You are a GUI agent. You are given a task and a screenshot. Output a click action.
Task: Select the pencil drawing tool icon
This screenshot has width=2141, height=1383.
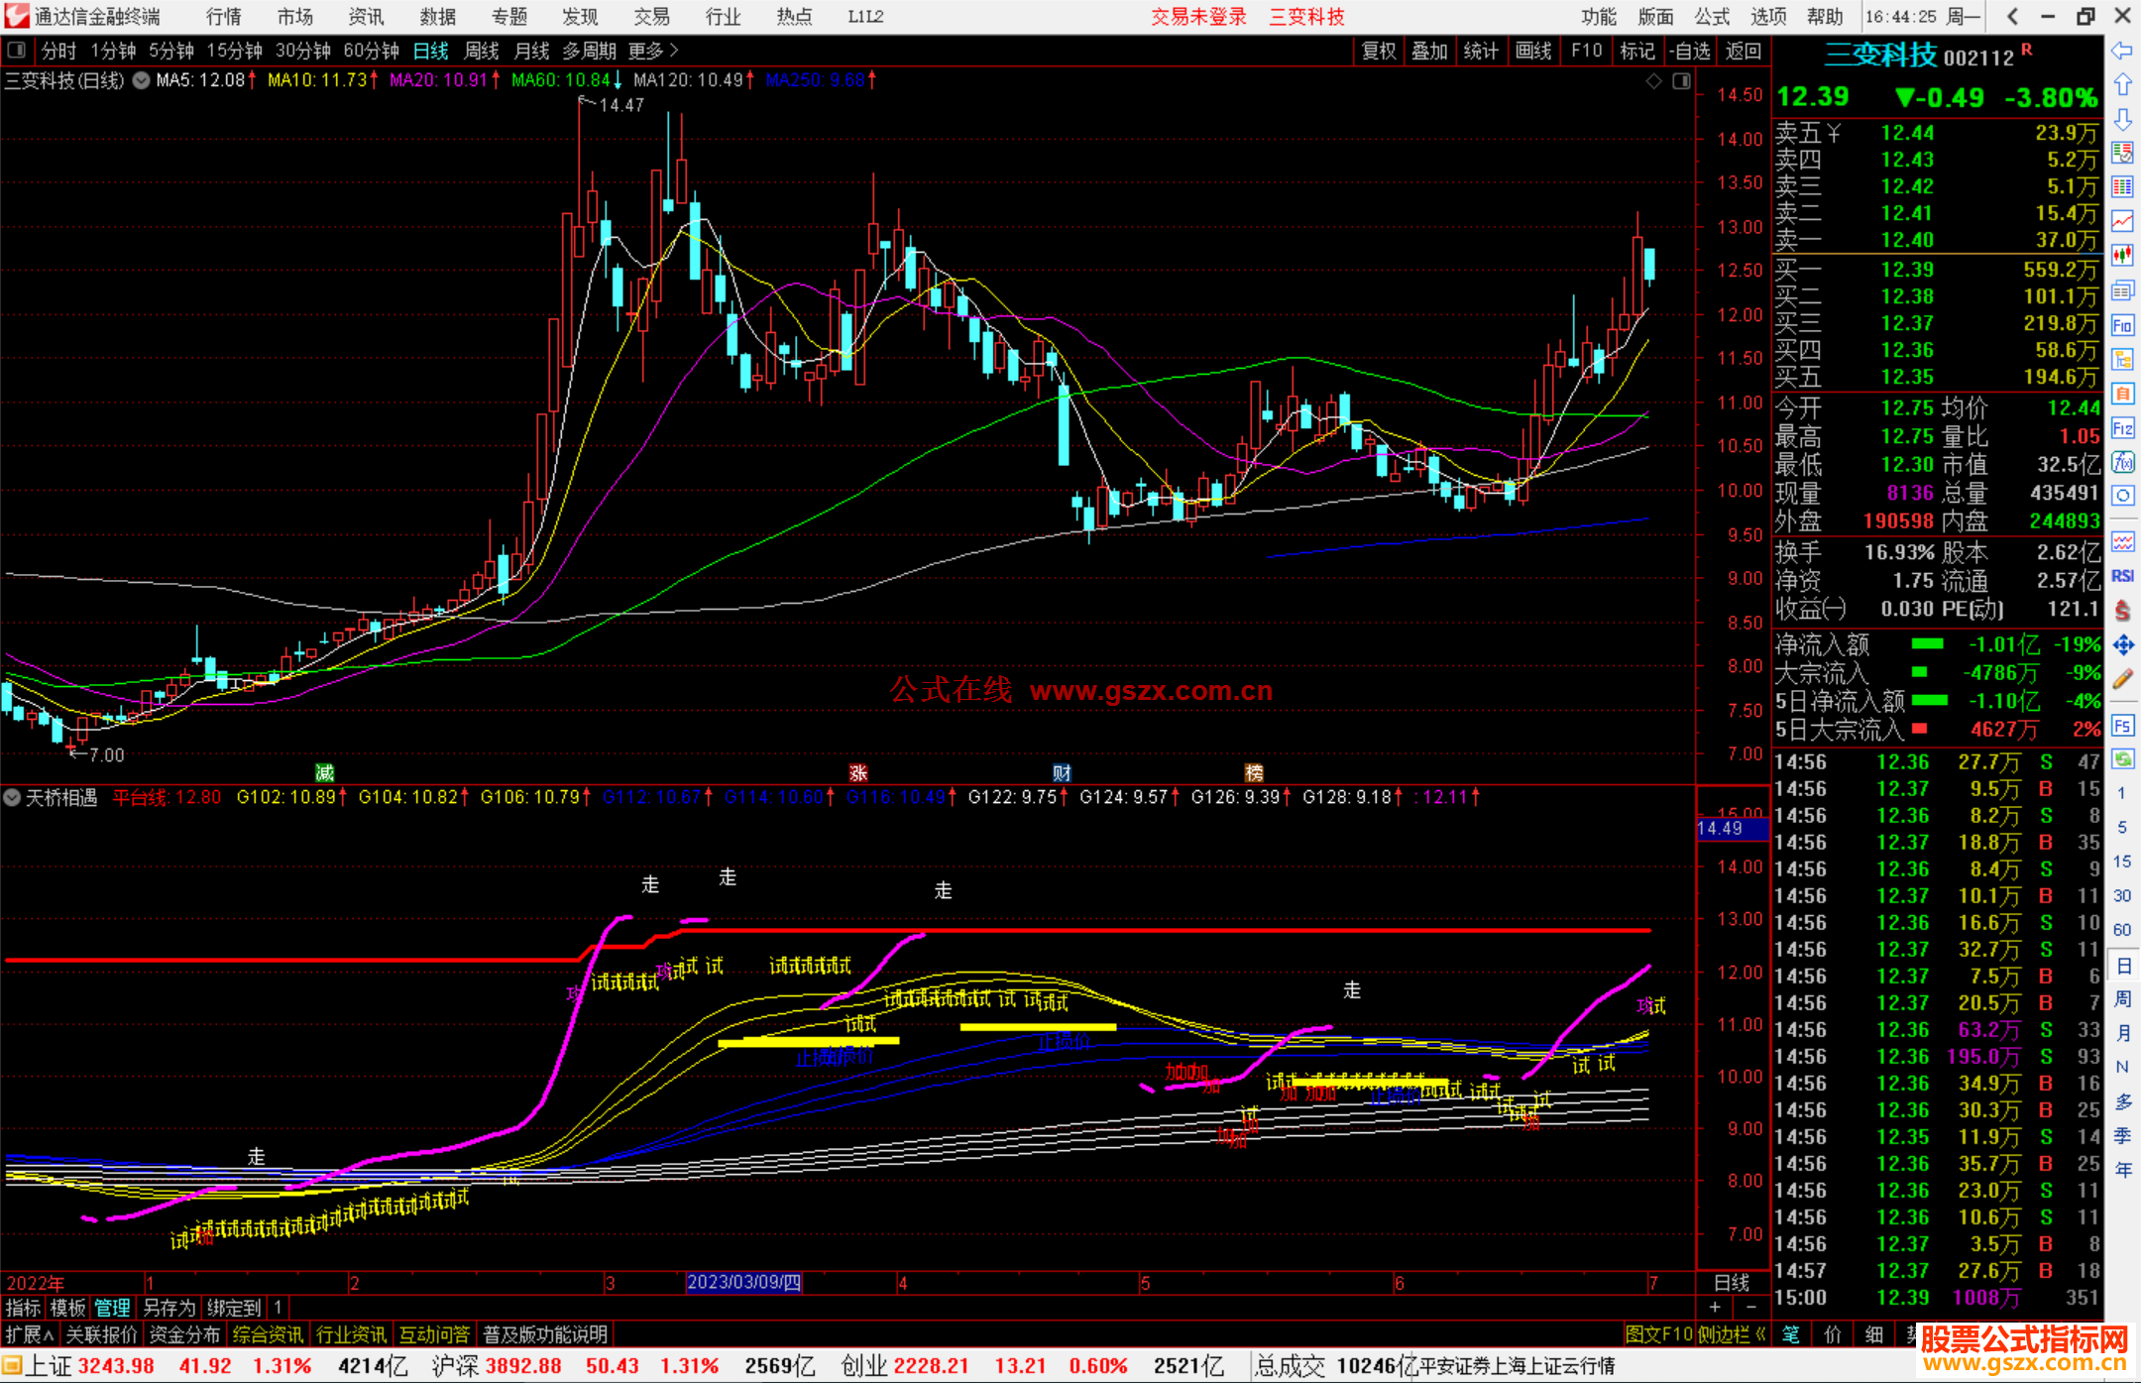tap(2122, 679)
